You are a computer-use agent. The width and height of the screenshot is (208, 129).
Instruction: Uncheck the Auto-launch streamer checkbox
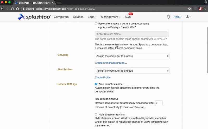coord(96,84)
